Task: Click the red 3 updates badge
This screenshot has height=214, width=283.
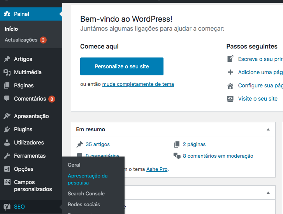Action: (x=43, y=40)
